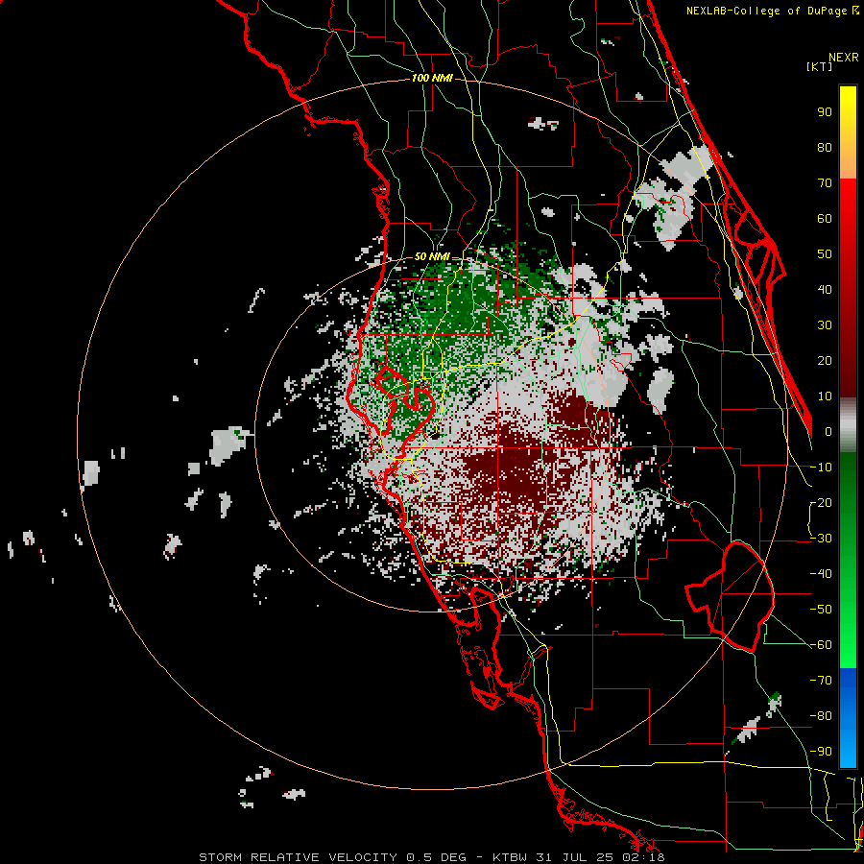Click the NEXR label above the color scale

[844, 58]
